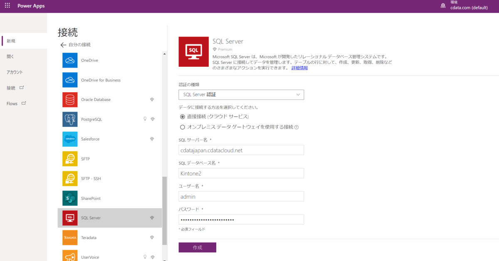Click the Salesforce connector icon
Image resolution: width=499 pixels, height=261 pixels.
tap(70, 139)
